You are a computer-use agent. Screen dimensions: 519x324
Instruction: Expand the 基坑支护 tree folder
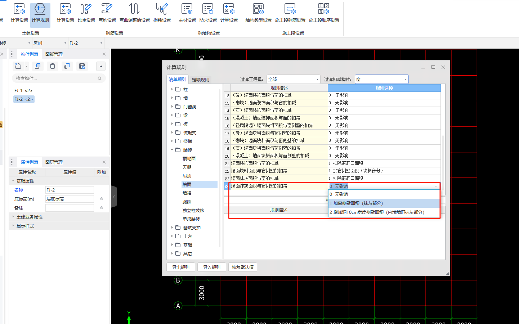tap(172, 228)
